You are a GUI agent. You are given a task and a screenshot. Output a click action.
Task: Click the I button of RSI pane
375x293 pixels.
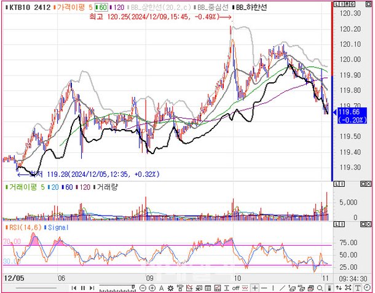(x=342, y=224)
